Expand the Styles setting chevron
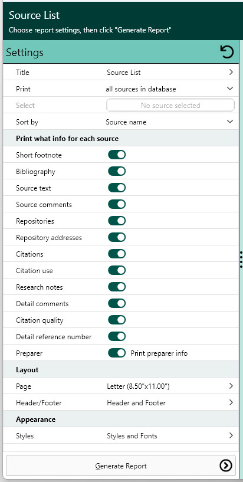Image resolution: width=243 pixels, height=482 pixels. click(x=231, y=435)
